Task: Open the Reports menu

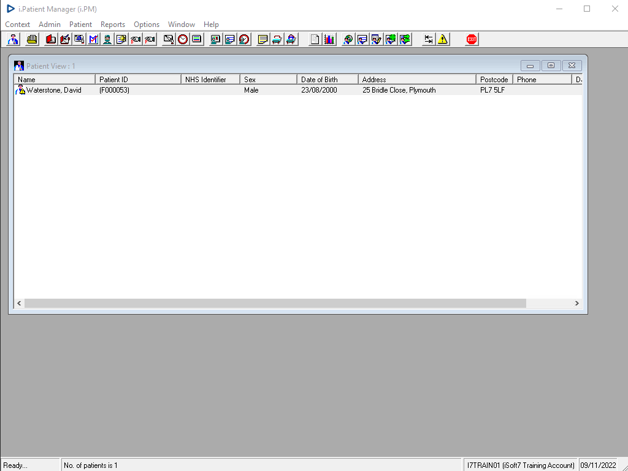Action: pos(113,25)
